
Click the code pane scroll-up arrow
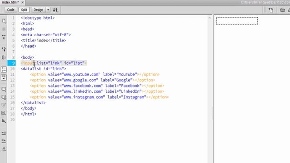tap(209, 18)
